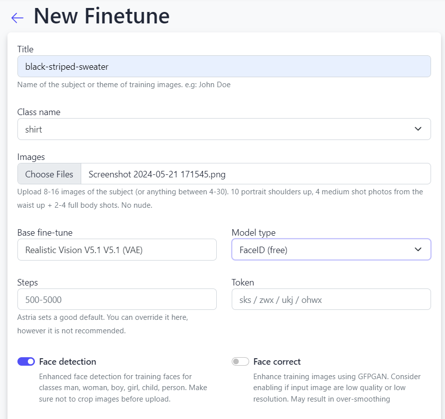
Task: Focus the Title field containing black-striped-sweater
Action: coord(224,66)
